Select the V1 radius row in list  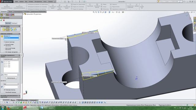(11, 62)
